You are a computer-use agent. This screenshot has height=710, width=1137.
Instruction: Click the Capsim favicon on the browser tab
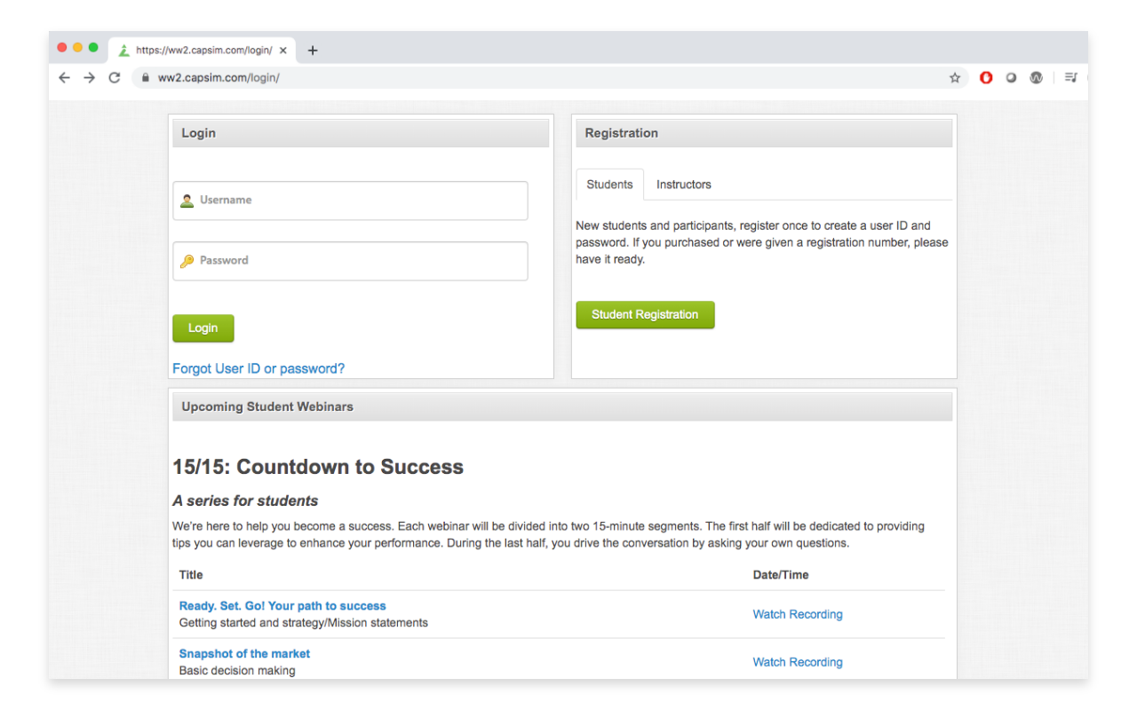click(123, 51)
